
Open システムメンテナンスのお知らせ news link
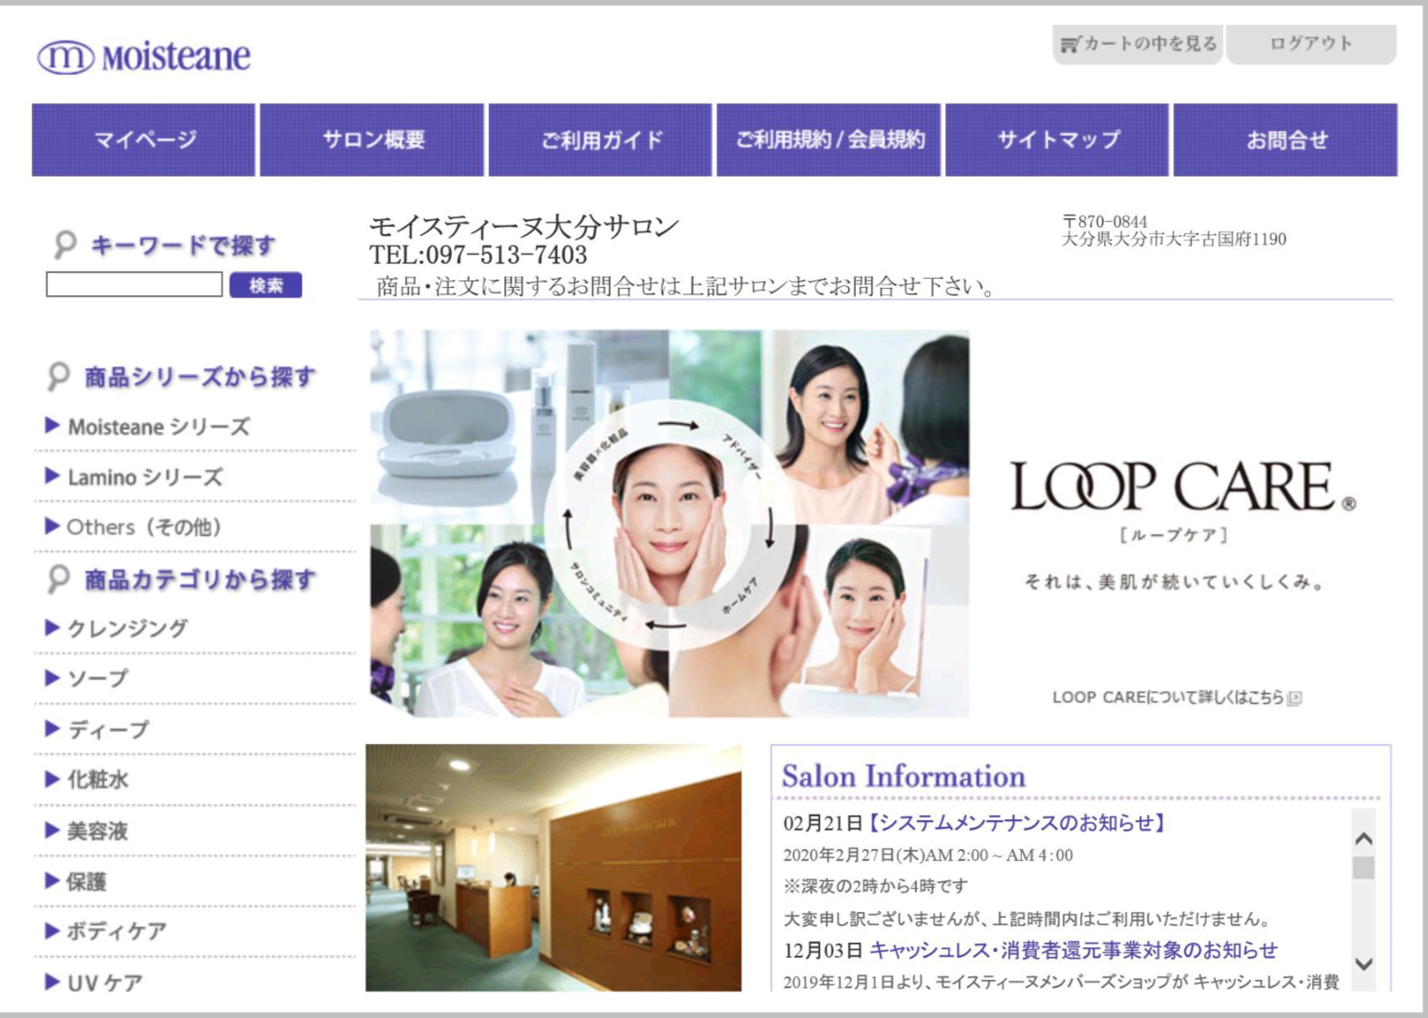(1017, 823)
